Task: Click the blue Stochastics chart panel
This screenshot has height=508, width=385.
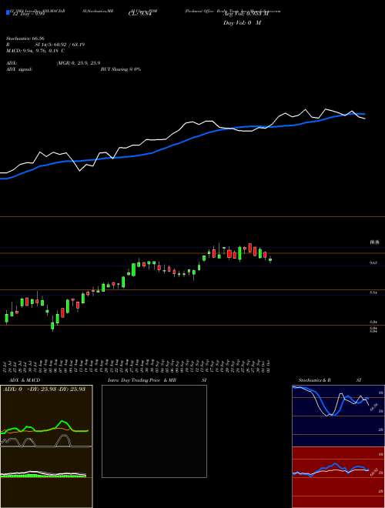Action: click(338, 416)
